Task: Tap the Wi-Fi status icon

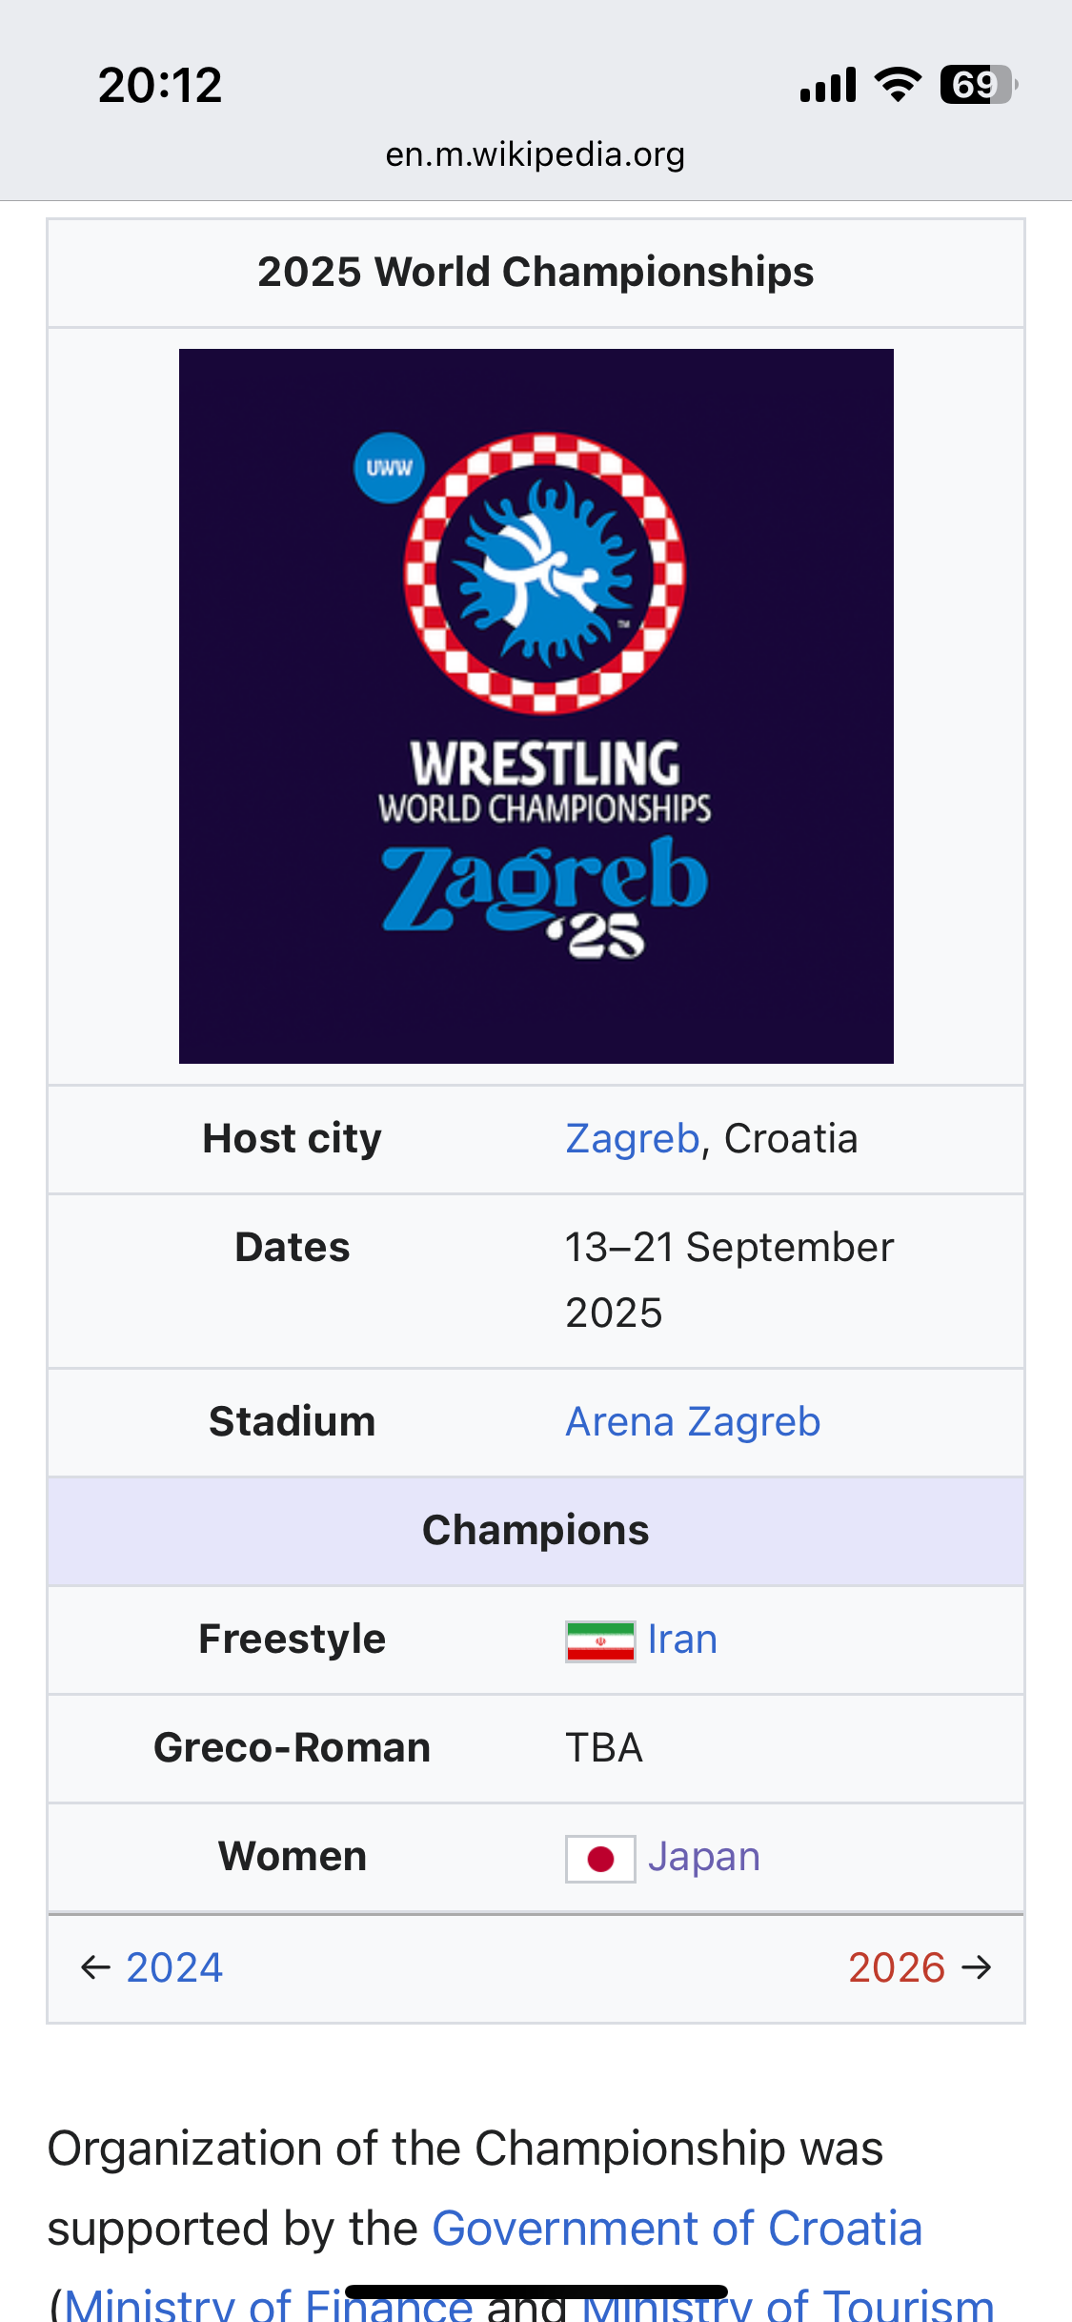Action: click(x=898, y=85)
